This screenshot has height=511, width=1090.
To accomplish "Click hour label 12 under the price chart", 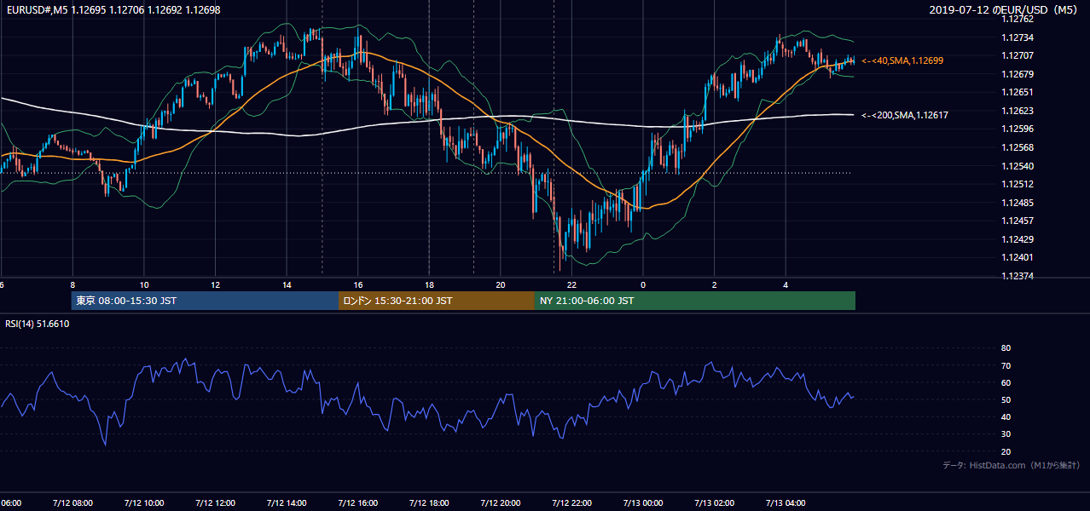I will (215, 285).
